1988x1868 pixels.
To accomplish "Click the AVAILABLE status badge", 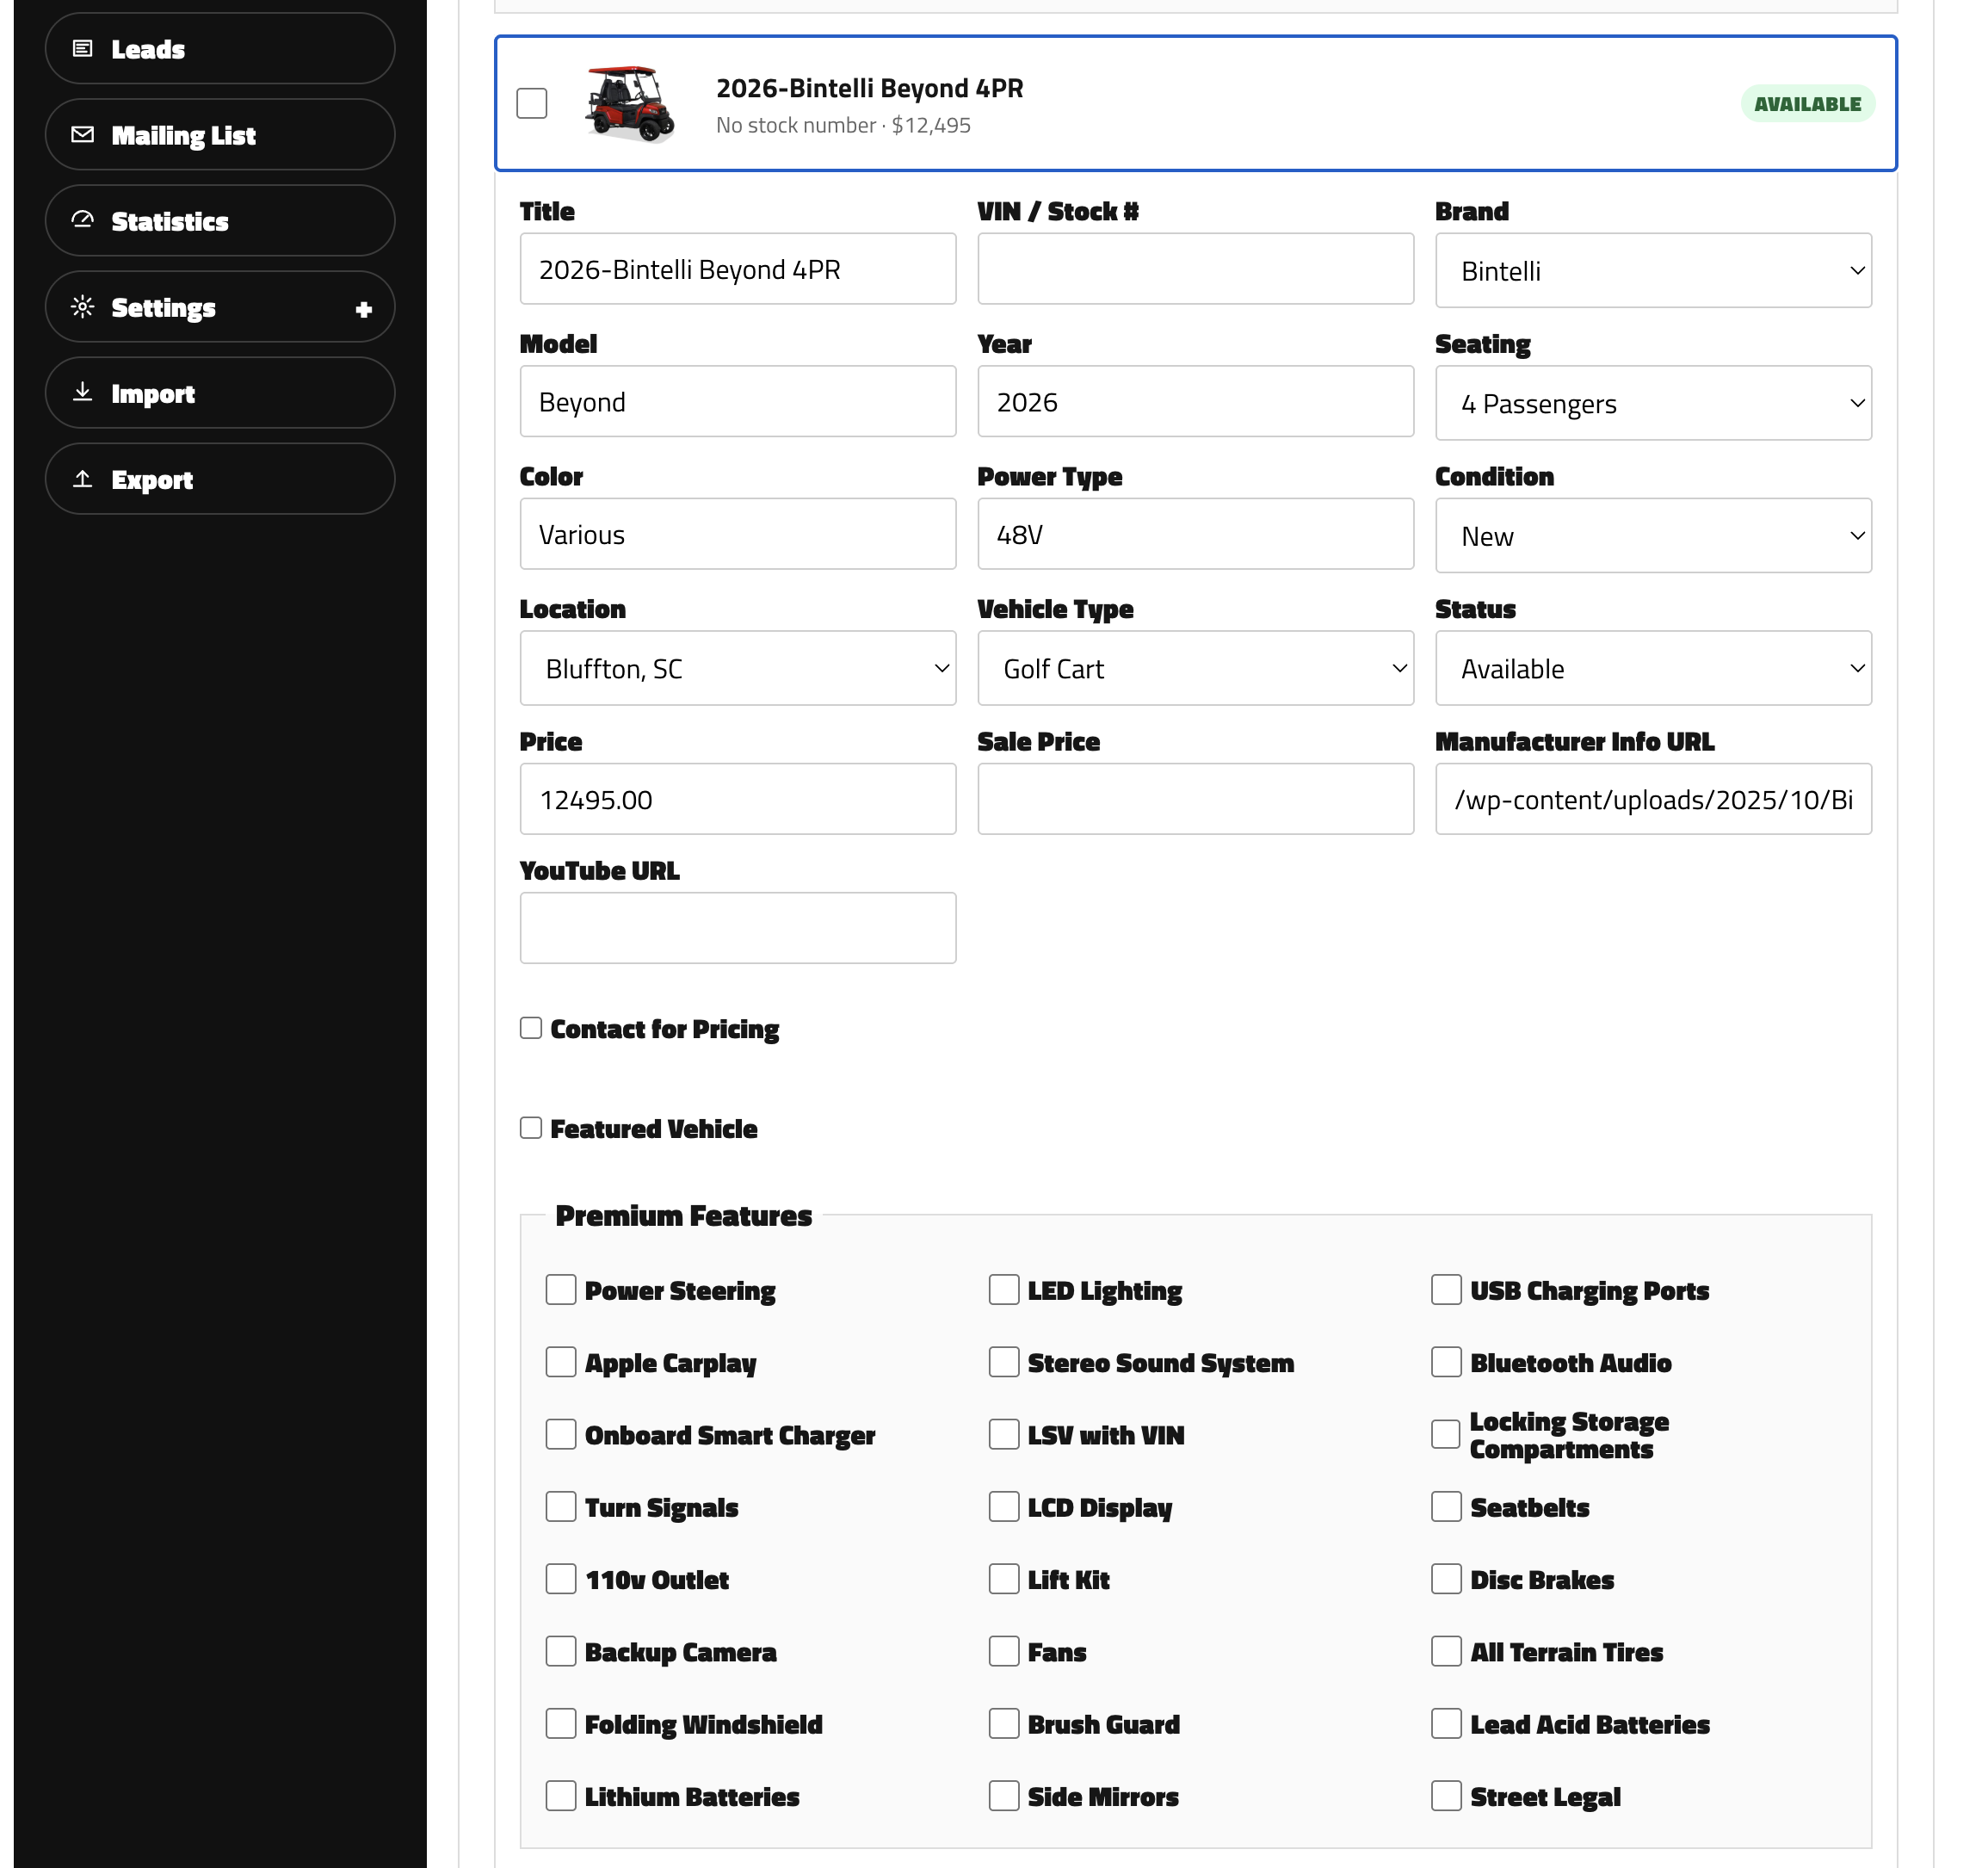I will (x=1807, y=104).
